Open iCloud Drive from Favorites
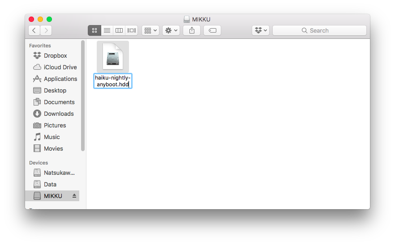The height and width of the screenshot is (245, 395). (60, 67)
